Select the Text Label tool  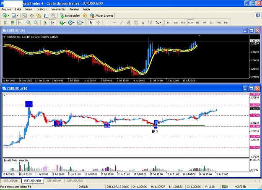click(x=150, y=23)
